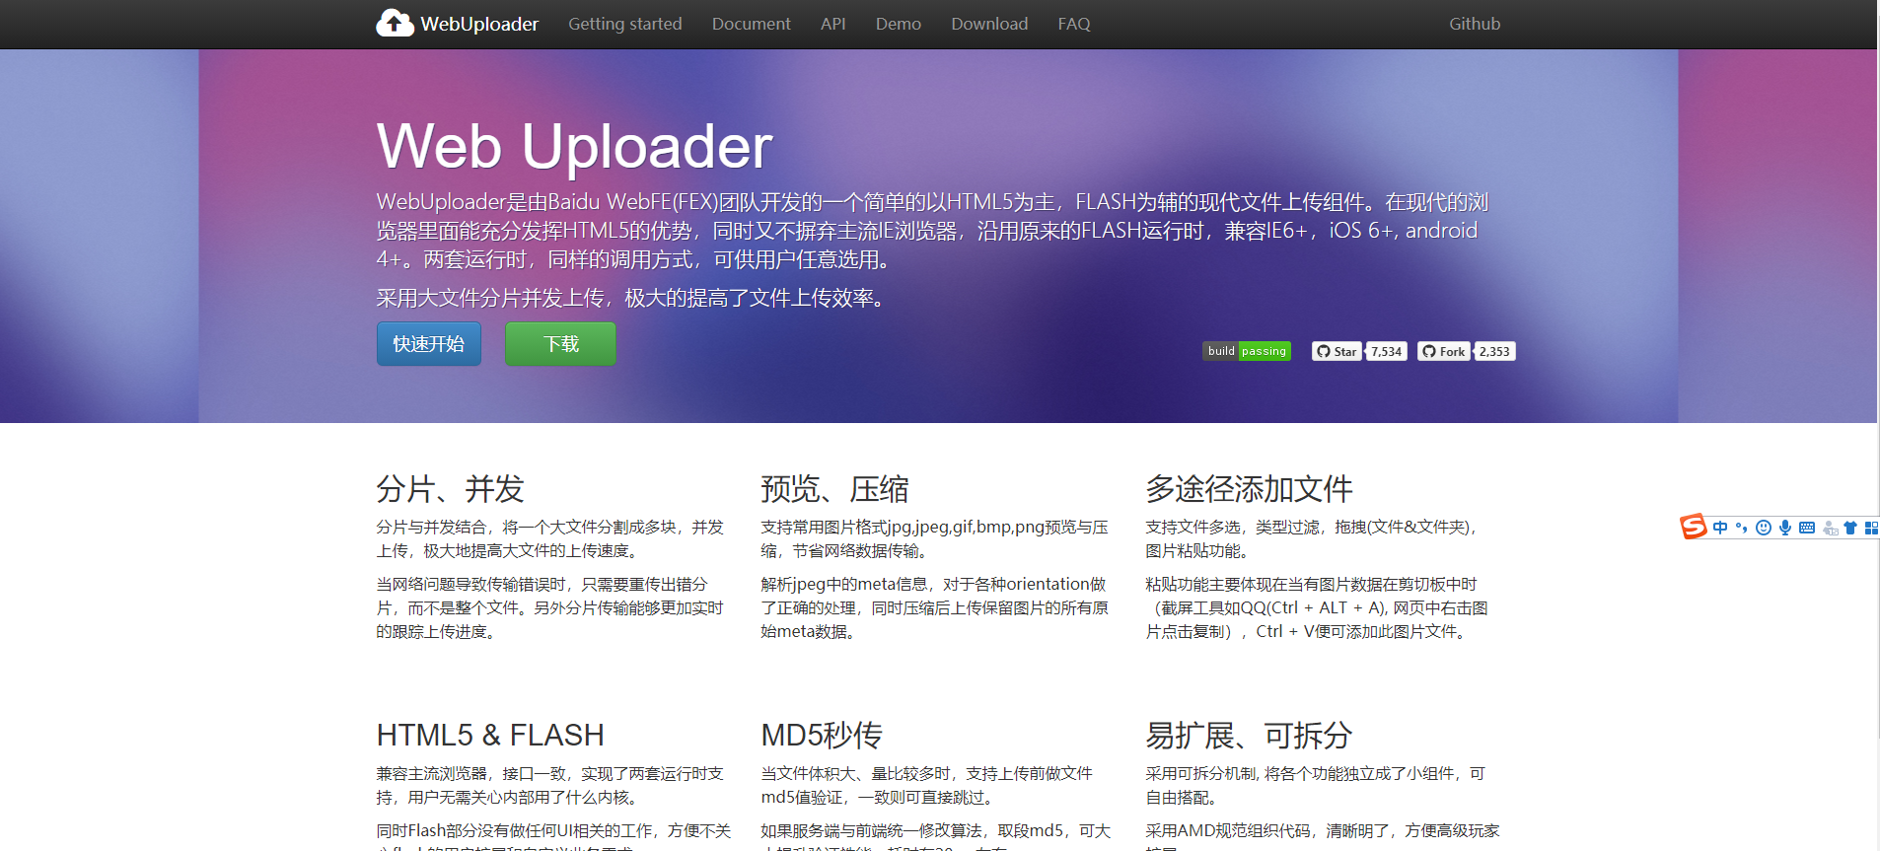This screenshot has height=851, width=1880.
Task: Open the FAQ navigation item
Action: (1073, 24)
